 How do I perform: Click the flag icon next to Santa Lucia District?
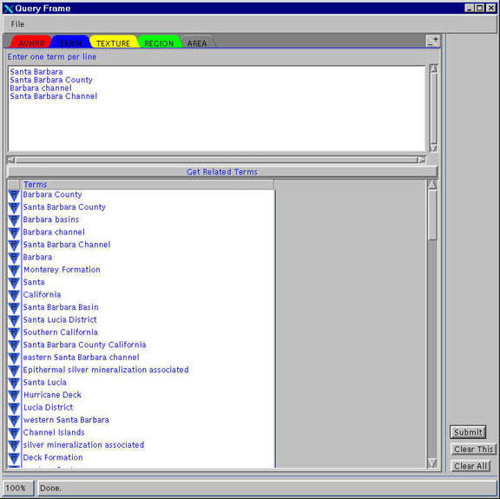coord(14,321)
